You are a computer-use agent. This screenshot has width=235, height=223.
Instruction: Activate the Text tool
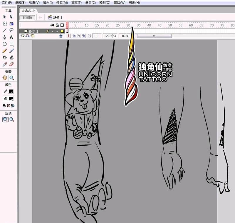(x=11, y=37)
